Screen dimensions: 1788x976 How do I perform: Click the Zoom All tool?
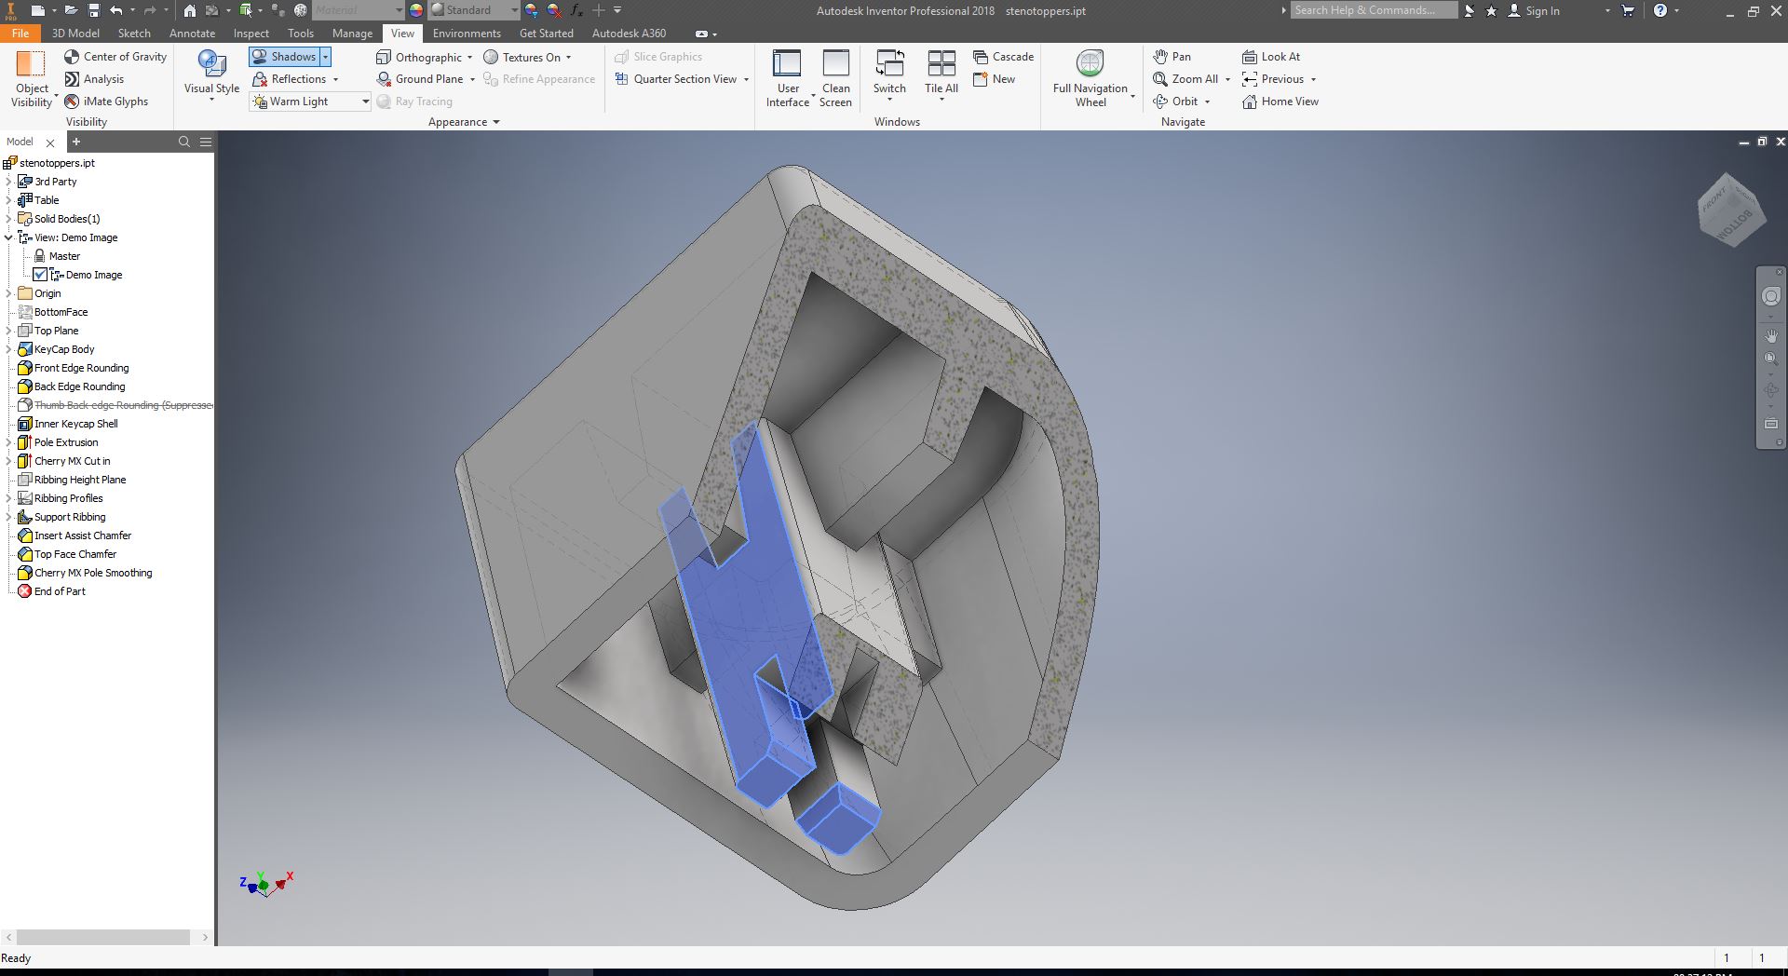(x=1185, y=79)
